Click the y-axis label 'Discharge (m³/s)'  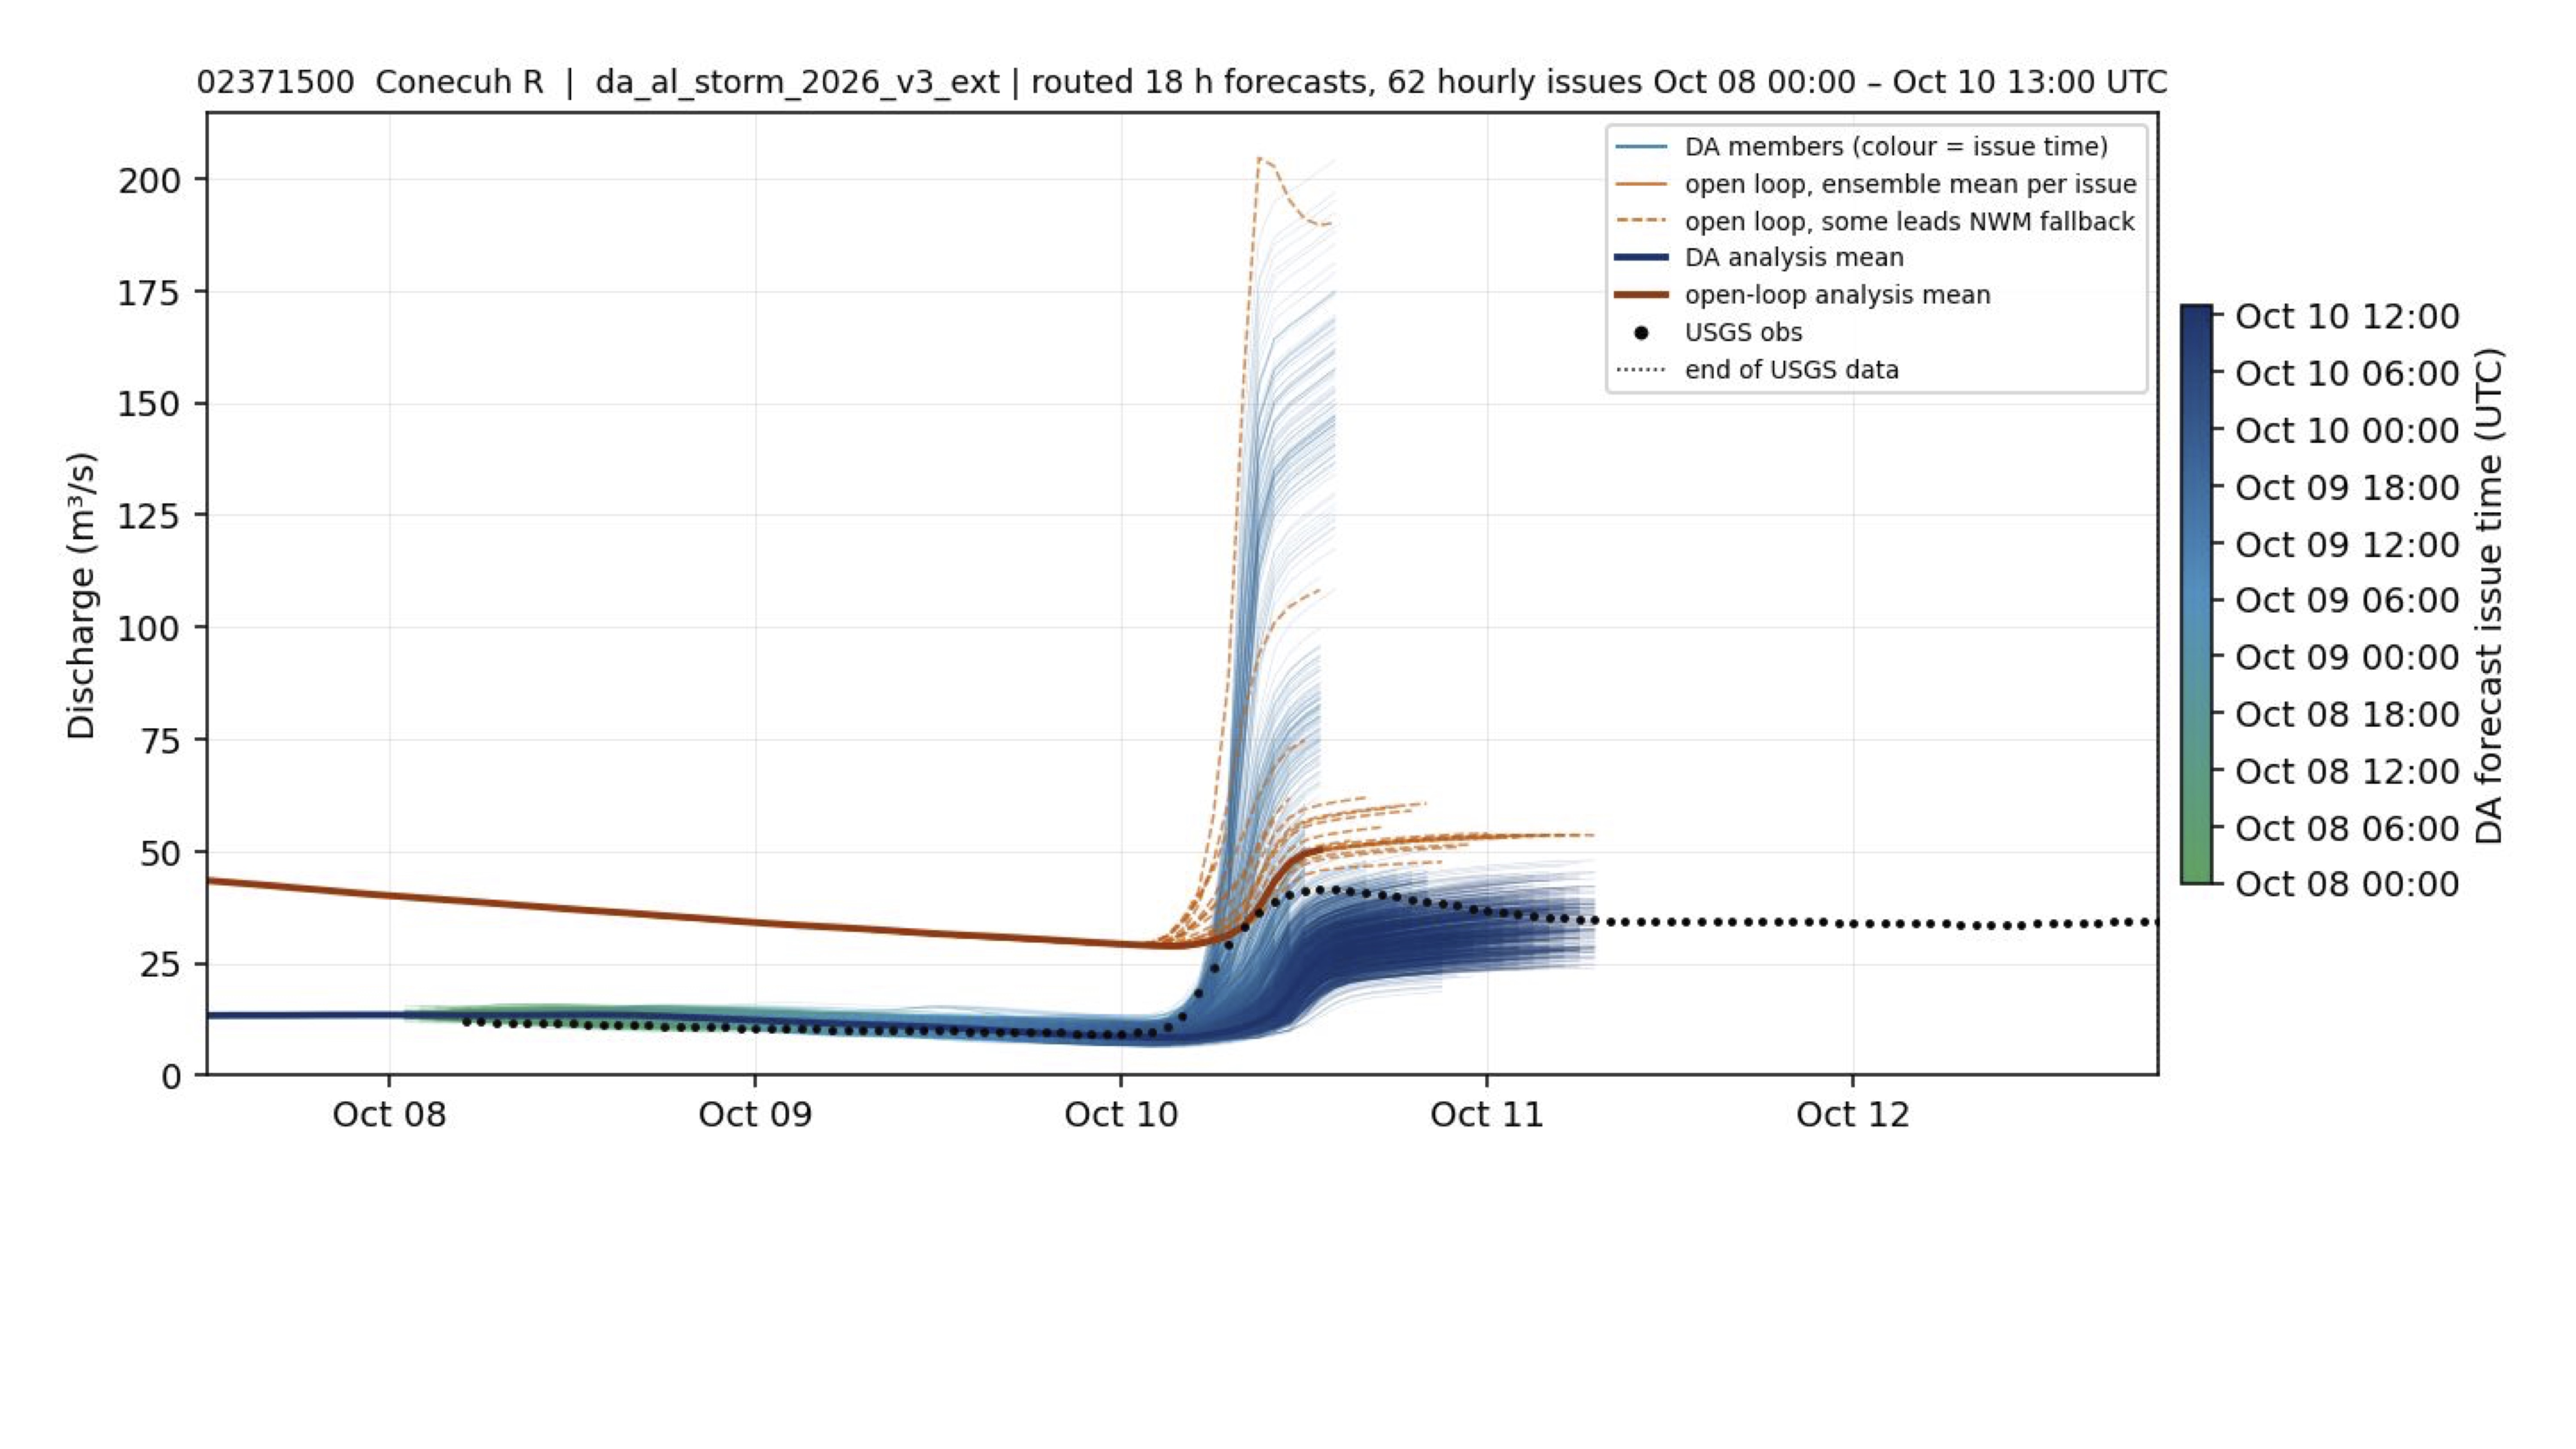[x=81, y=596]
